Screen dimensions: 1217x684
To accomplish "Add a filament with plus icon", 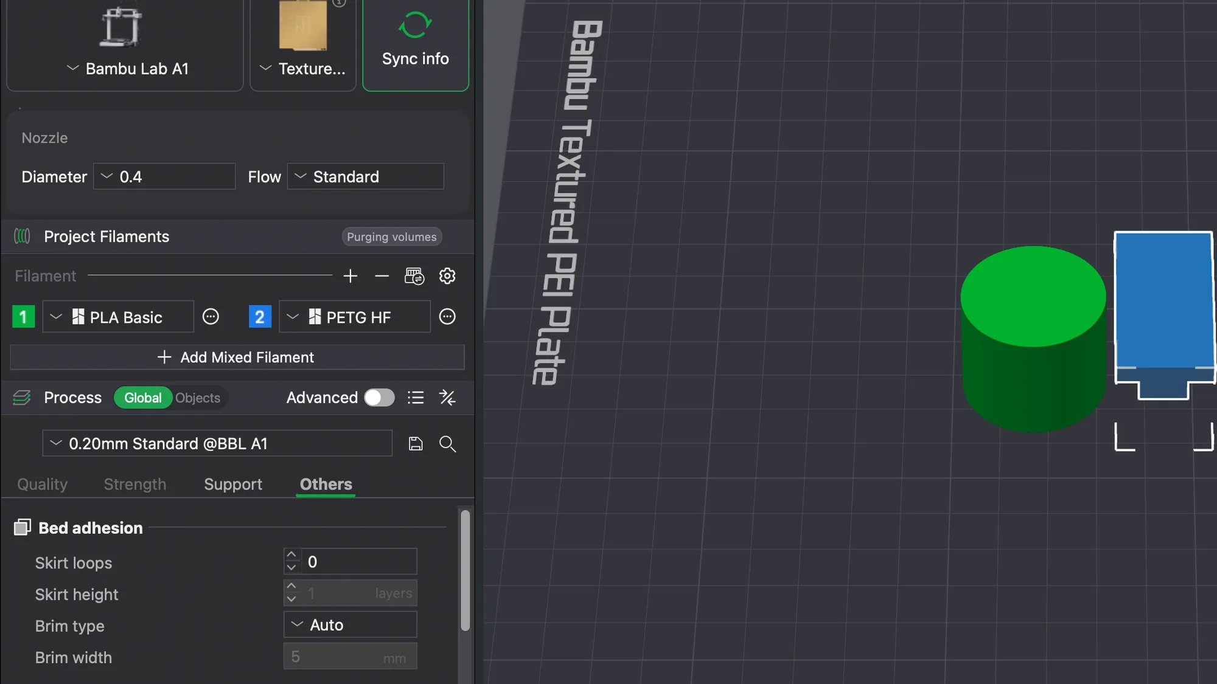I will tap(350, 276).
